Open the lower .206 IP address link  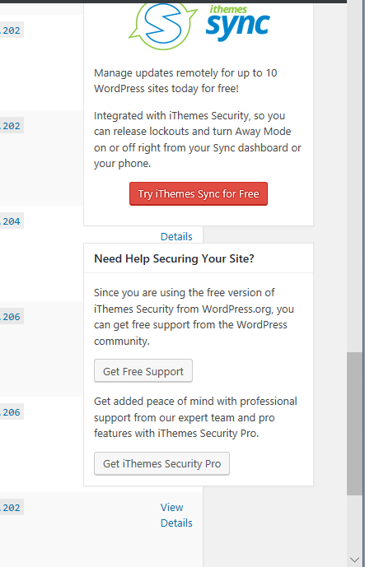pos(11,412)
